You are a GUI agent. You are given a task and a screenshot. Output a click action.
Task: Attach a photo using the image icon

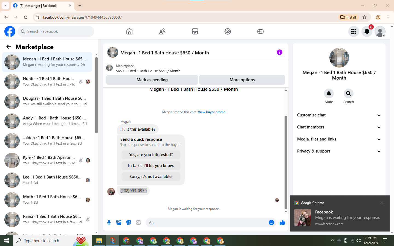point(119,222)
